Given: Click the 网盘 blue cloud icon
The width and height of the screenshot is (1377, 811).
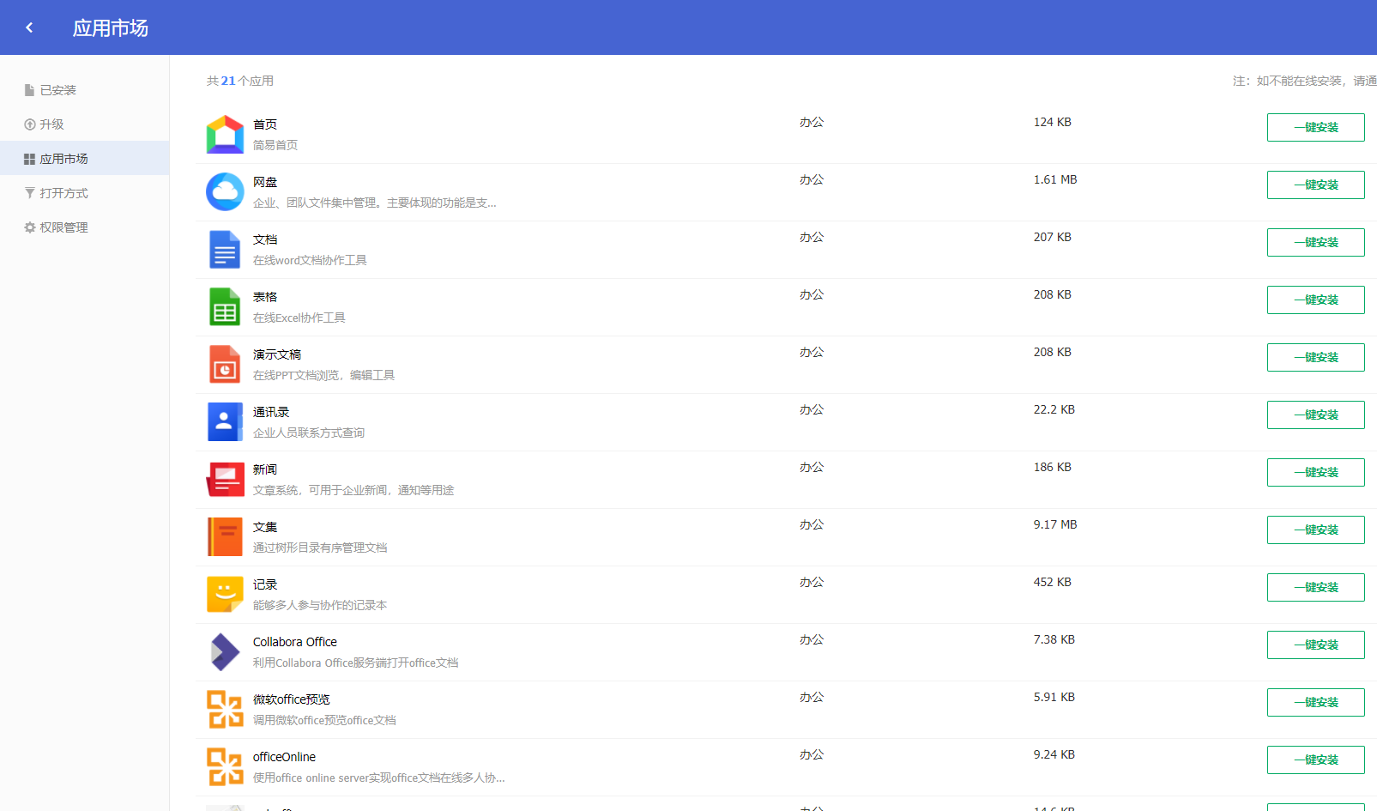Looking at the screenshot, I should (225, 192).
